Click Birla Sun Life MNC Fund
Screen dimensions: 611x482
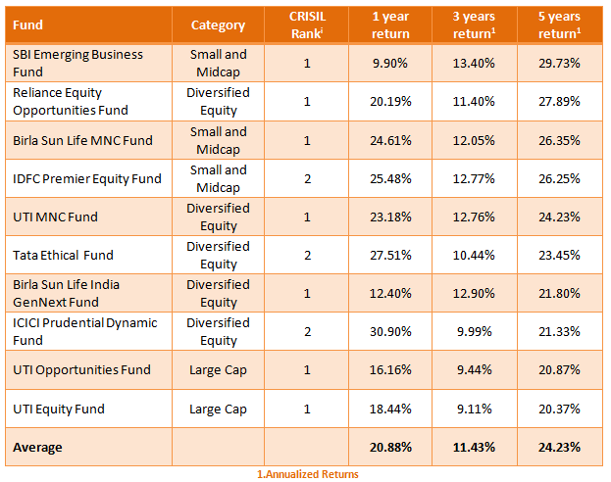pyautogui.click(x=82, y=140)
